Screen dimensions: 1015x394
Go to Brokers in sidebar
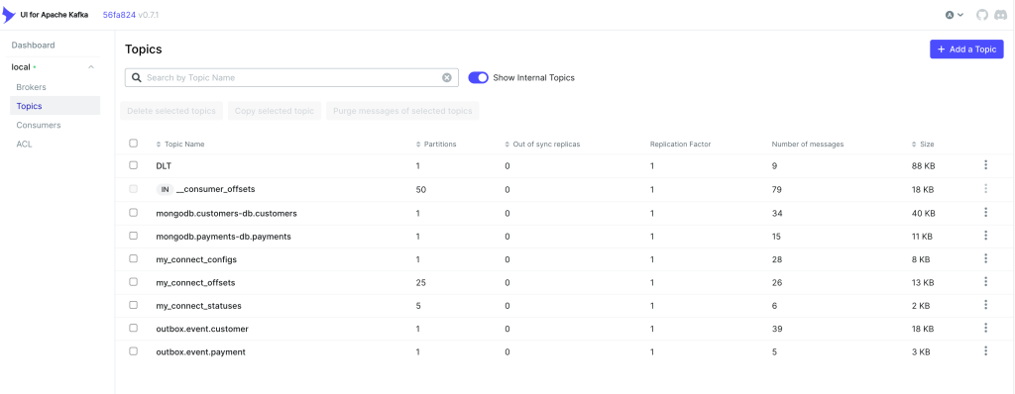pos(31,87)
